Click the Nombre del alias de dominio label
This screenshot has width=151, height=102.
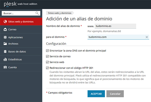pyautogui.click(x=63, y=26)
